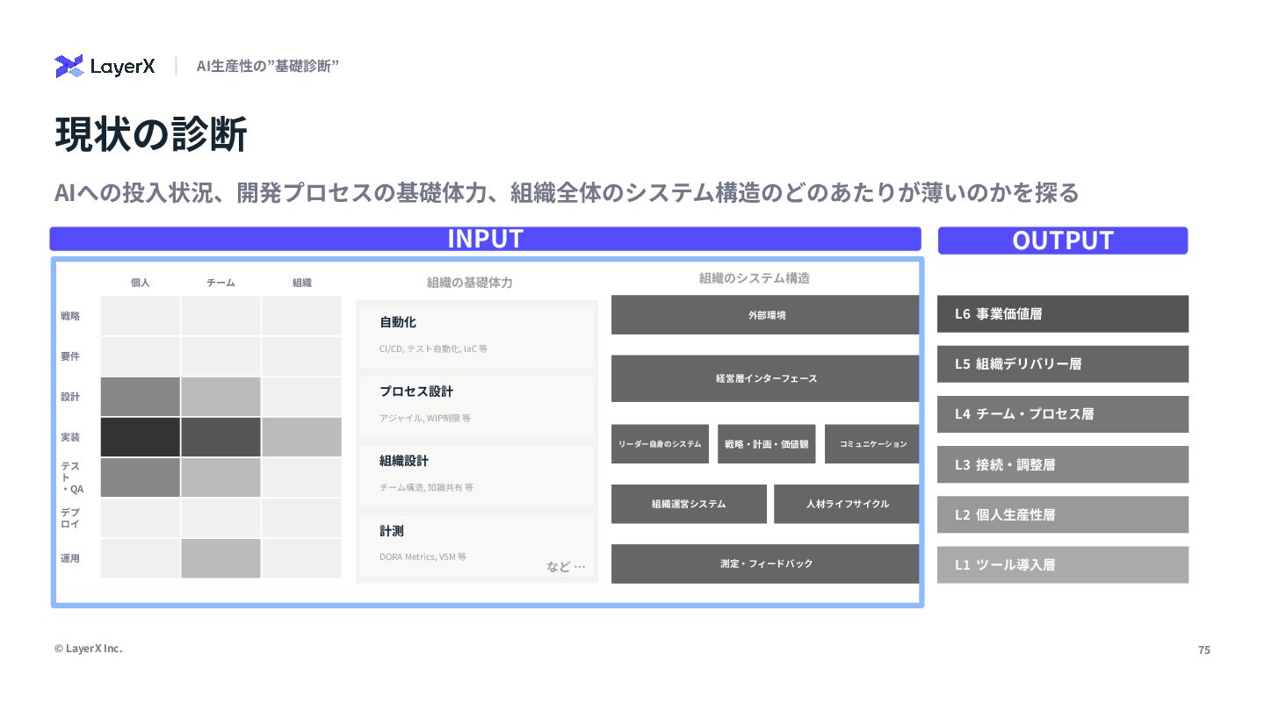Click the L1 ツール導入層 block
1265x711 pixels.
click(1062, 564)
